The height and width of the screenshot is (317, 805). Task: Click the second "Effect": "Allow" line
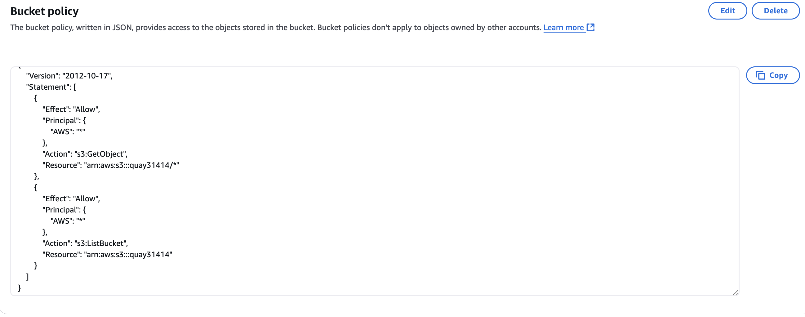[x=71, y=199]
